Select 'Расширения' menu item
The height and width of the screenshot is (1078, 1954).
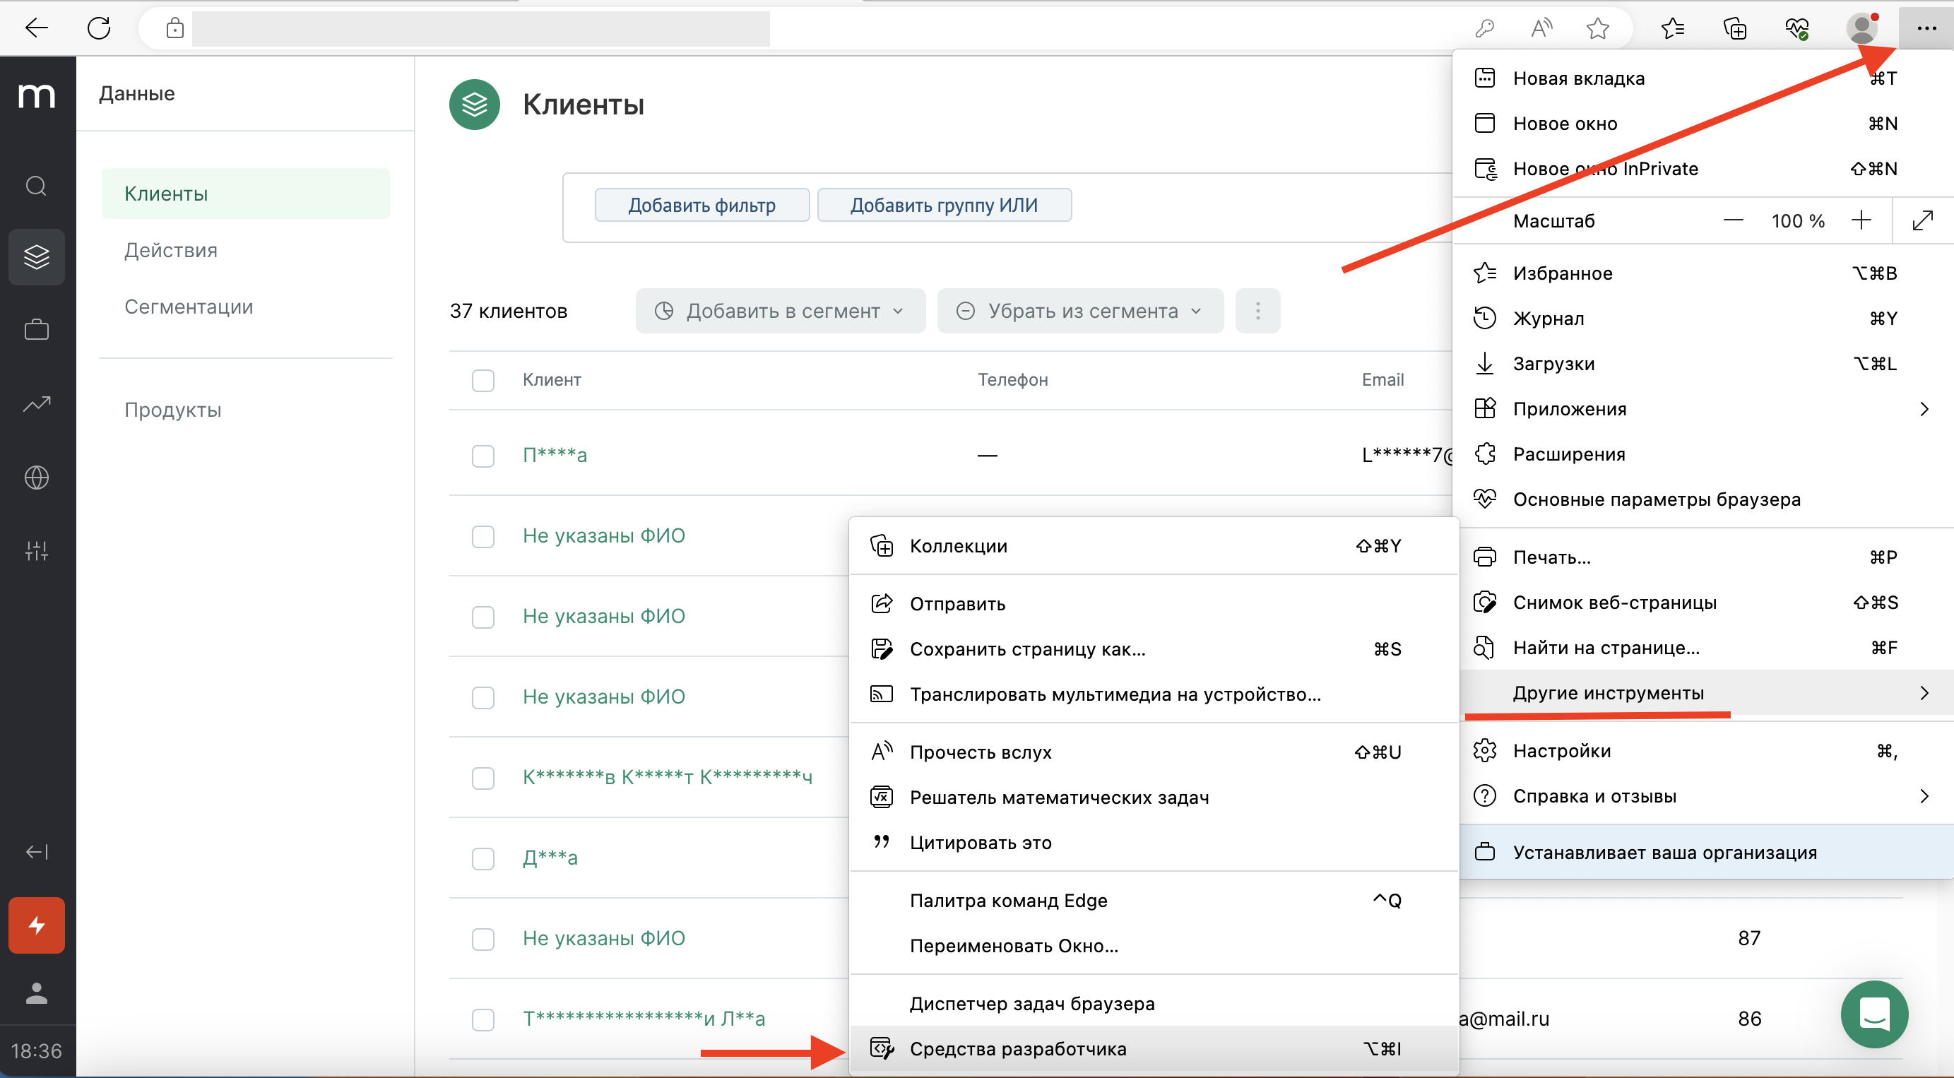pyautogui.click(x=1704, y=454)
